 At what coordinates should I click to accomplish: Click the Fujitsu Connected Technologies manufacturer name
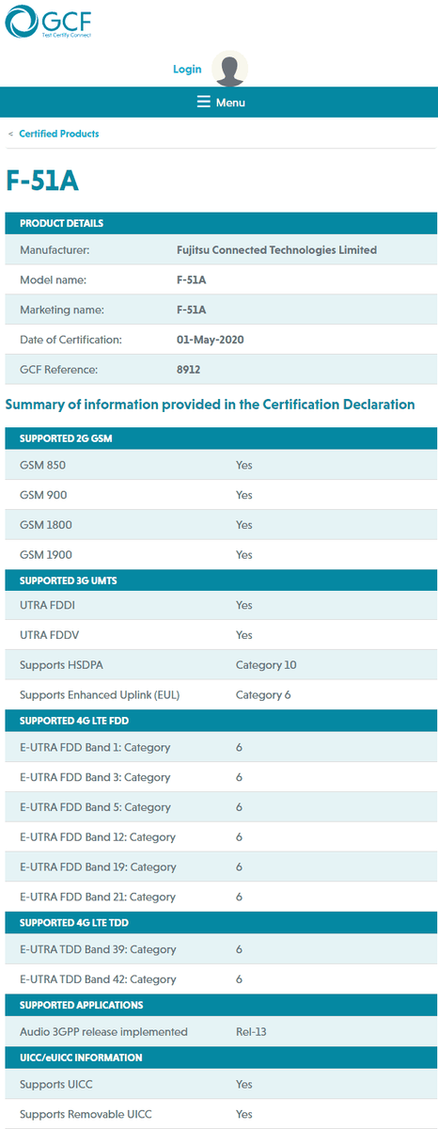[276, 250]
